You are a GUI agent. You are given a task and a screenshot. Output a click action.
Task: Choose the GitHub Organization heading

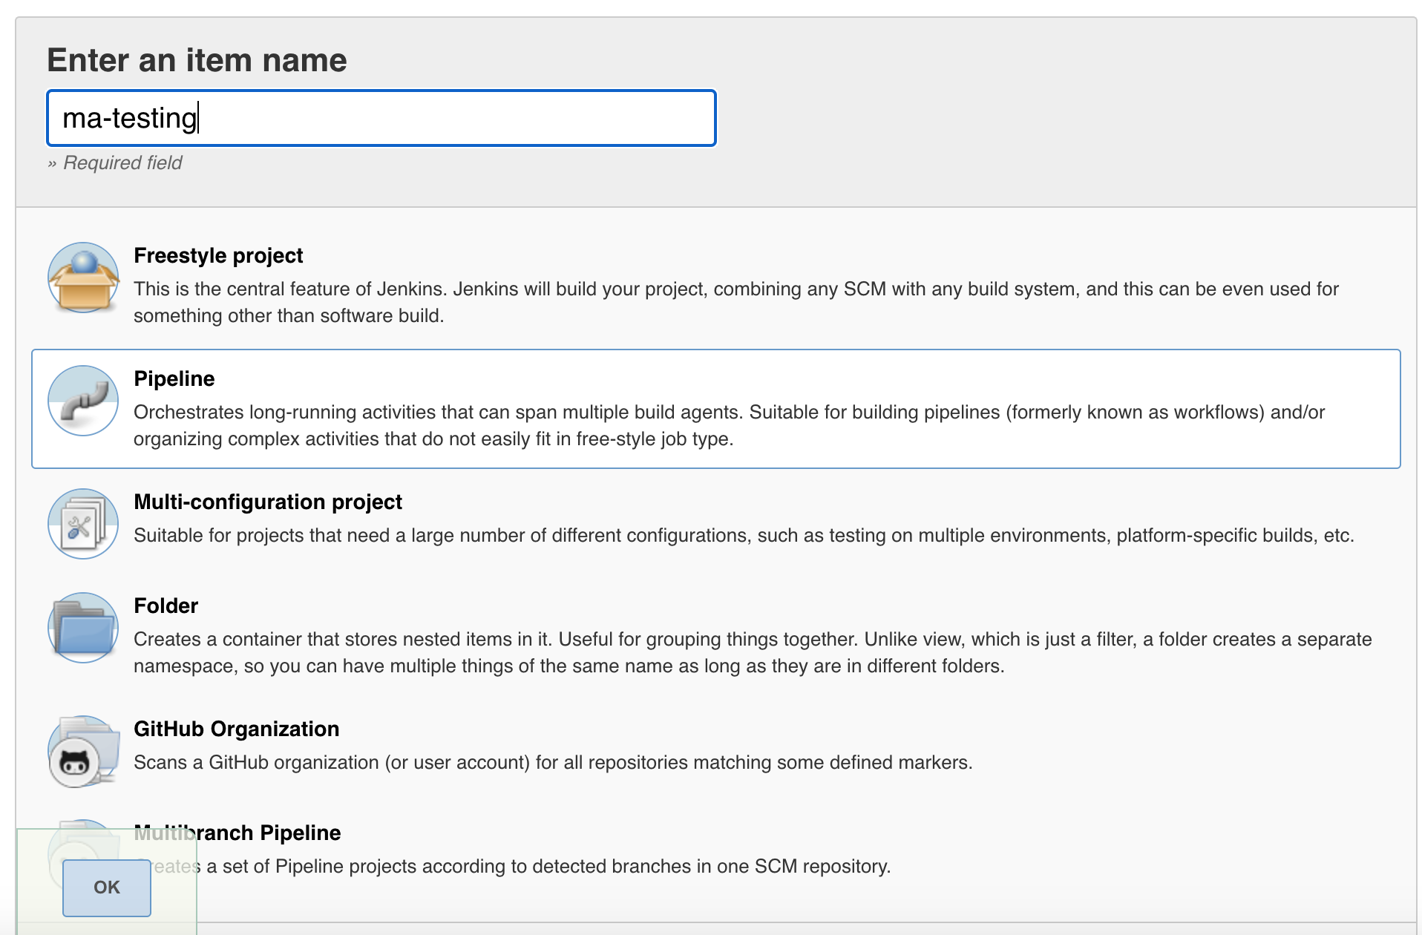pyautogui.click(x=237, y=729)
